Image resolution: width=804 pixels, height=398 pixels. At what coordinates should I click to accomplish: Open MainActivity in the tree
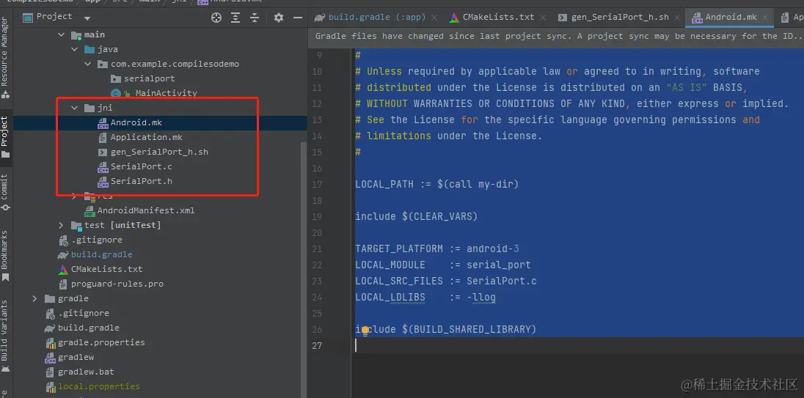coord(166,93)
